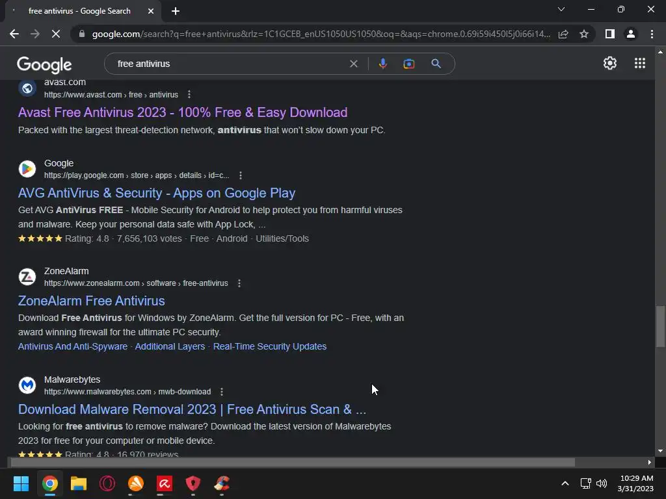Click the ZoneAlarm favicon
666x499 pixels.
tap(27, 277)
